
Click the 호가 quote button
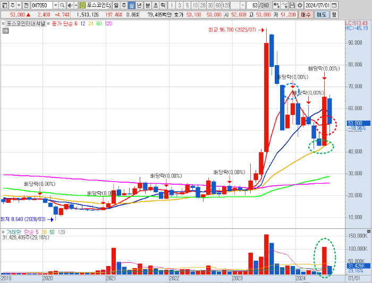179,15
